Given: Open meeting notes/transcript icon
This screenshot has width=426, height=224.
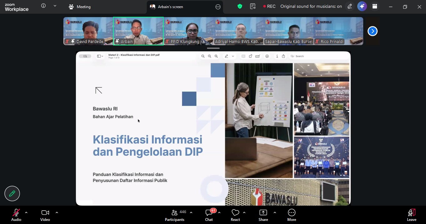Looking at the screenshot, I should tap(253, 6).
